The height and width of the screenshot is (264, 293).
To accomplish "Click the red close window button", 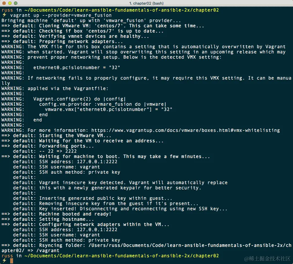I will point(4,3).
